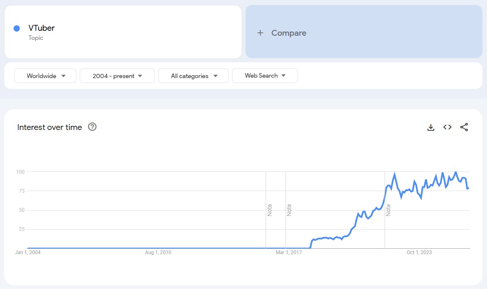Download the Interest over time CSV
The height and width of the screenshot is (289, 487).
(x=431, y=127)
